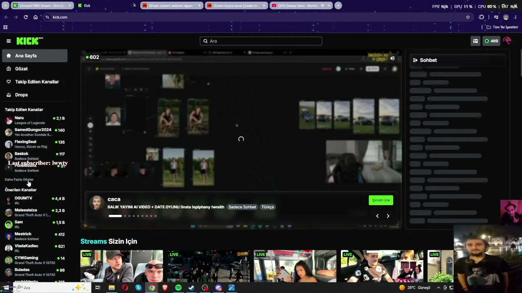The image size is (522, 293).
Task: Open the Drops page
Action: 35,95
